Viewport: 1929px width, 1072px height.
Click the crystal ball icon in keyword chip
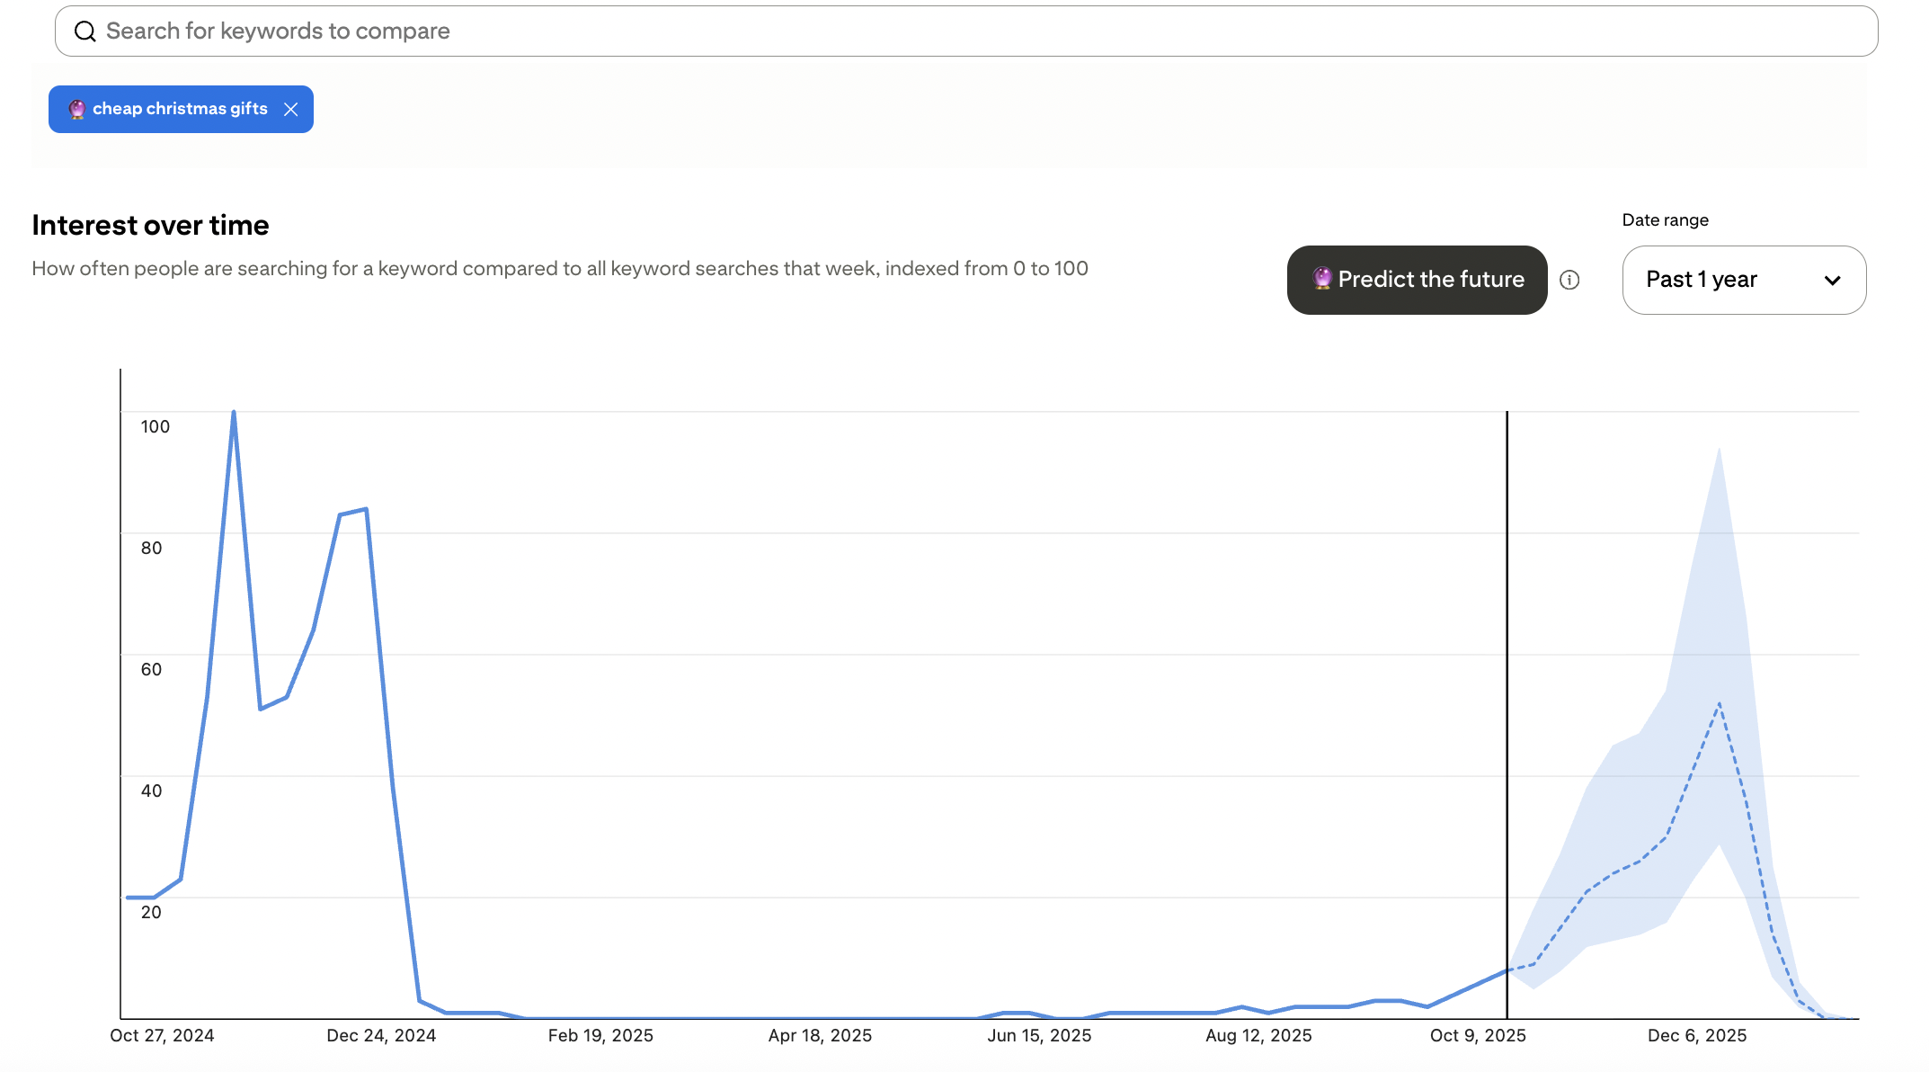(x=77, y=110)
